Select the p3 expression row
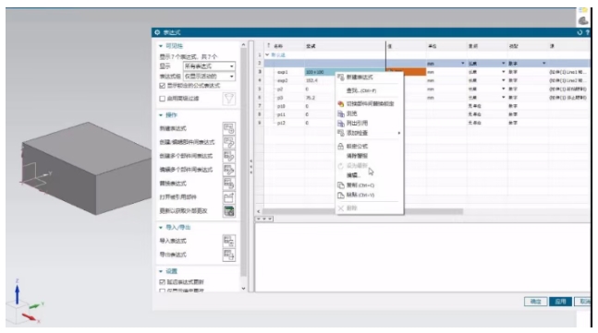 click(x=426, y=98)
